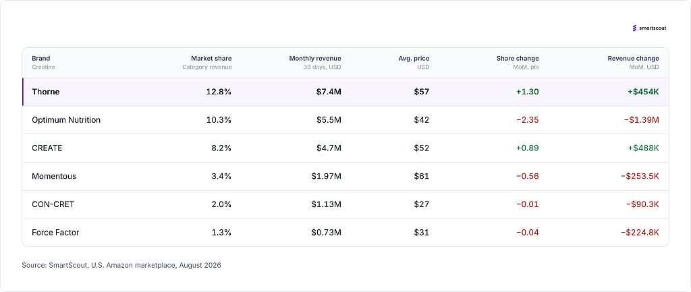Select the Optimum Nutrition brand name
Viewport: 691px width, 292px height.
(x=66, y=120)
